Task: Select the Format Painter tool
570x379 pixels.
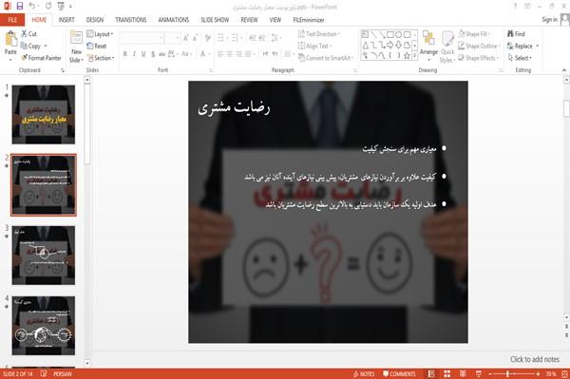Action: (41, 58)
